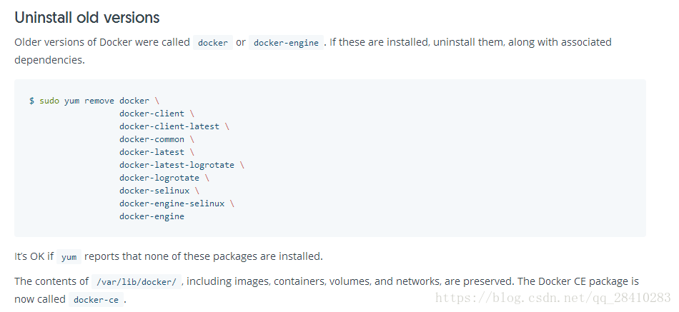Image resolution: width=679 pixels, height=312 pixels.
Task: Click the "docker-client \" line in the code block
Action: pyautogui.click(x=157, y=114)
